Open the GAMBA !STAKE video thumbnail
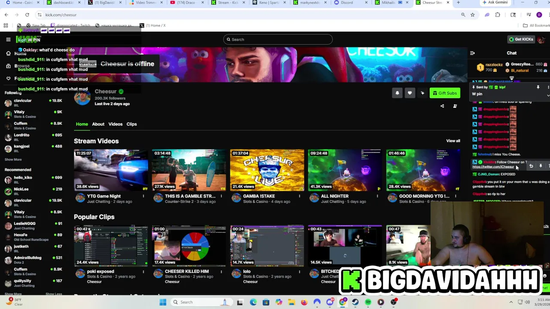 267,170
